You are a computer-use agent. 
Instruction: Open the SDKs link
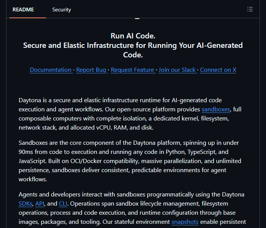pyautogui.click(x=25, y=203)
